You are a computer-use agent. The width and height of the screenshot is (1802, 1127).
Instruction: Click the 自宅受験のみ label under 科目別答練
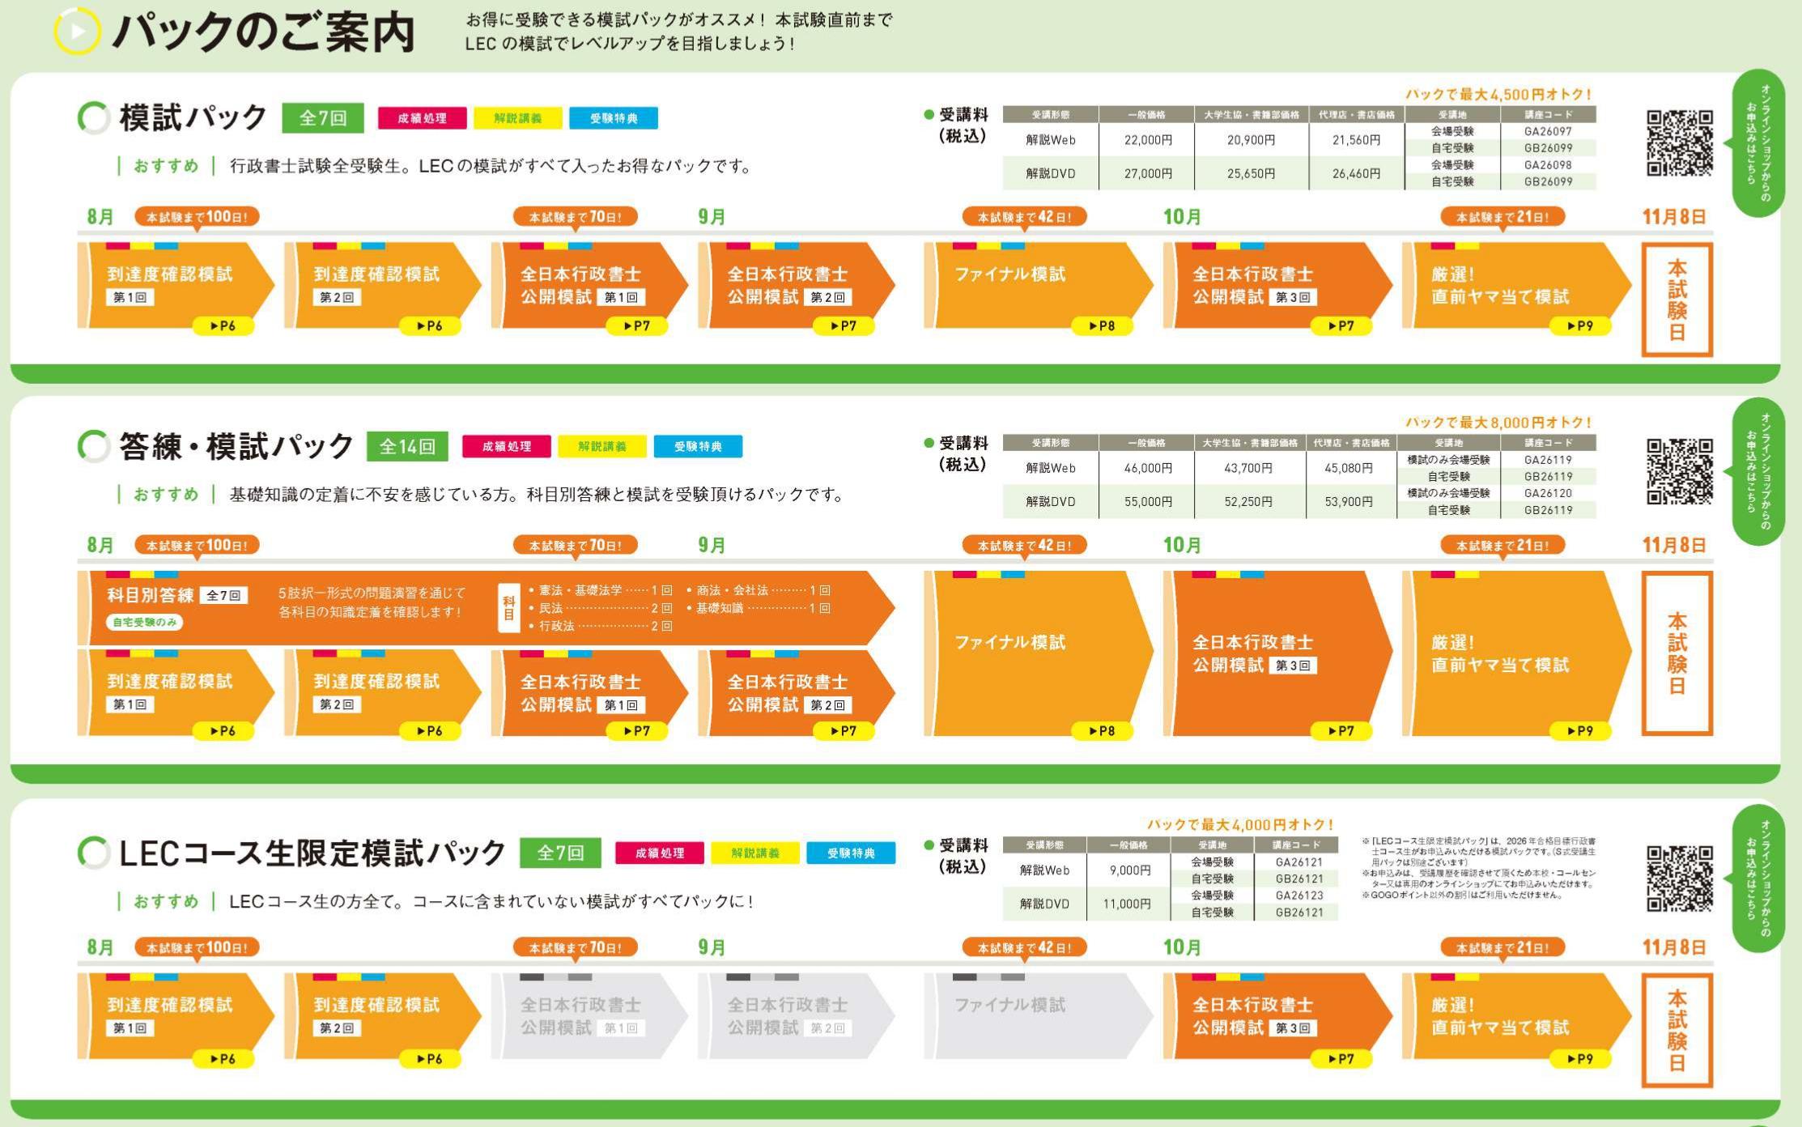(145, 622)
